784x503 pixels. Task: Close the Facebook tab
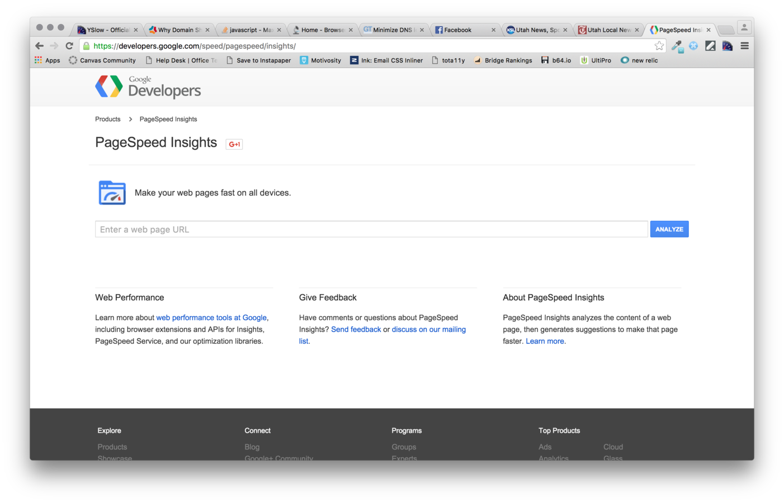(x=493, y=30)
